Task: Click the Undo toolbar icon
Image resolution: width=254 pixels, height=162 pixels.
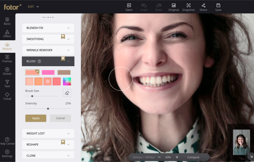Action: click(144, 7)
